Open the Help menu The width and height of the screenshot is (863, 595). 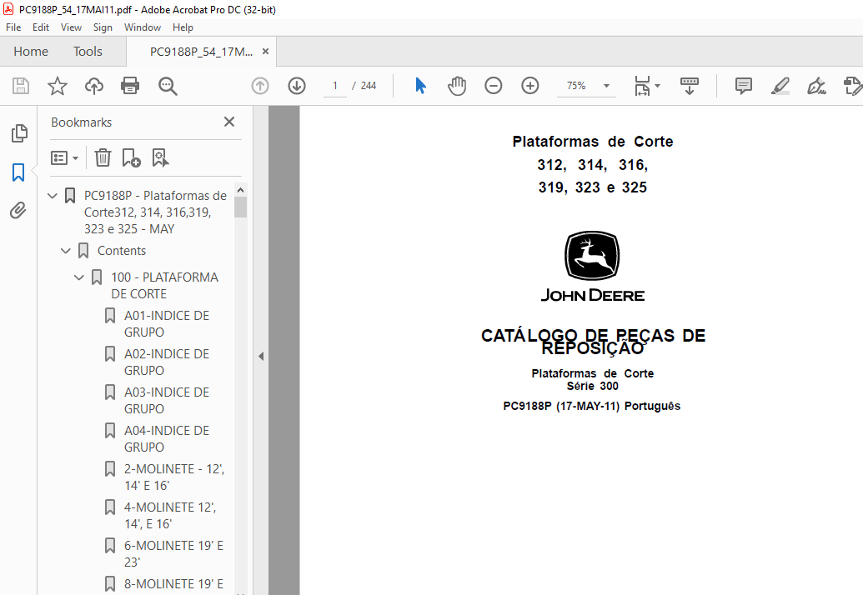[x=183, y=27]
